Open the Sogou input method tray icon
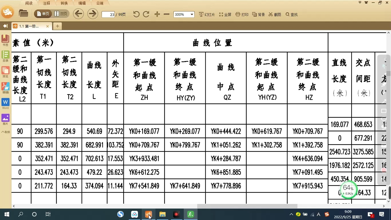 tap(327, 214)
